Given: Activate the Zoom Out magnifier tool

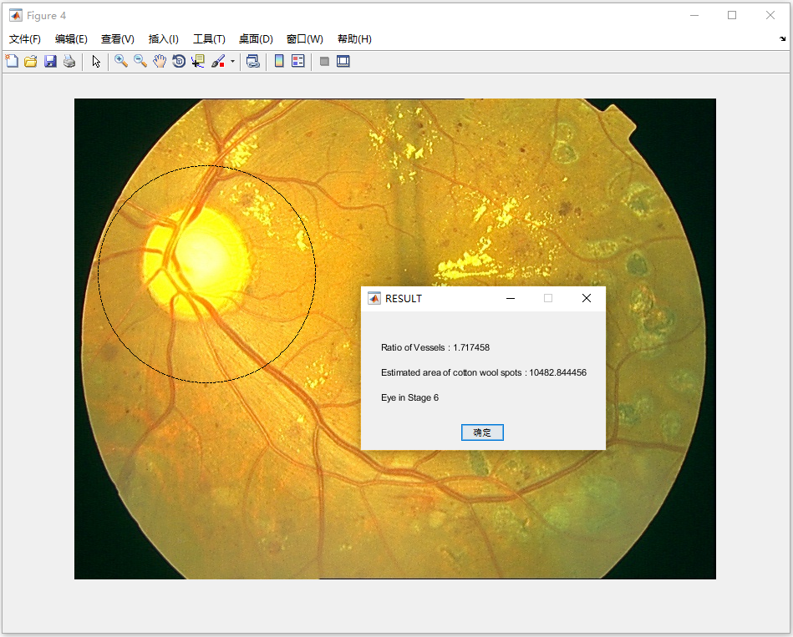Looking at the screenshot, I should tap(140, 62).
